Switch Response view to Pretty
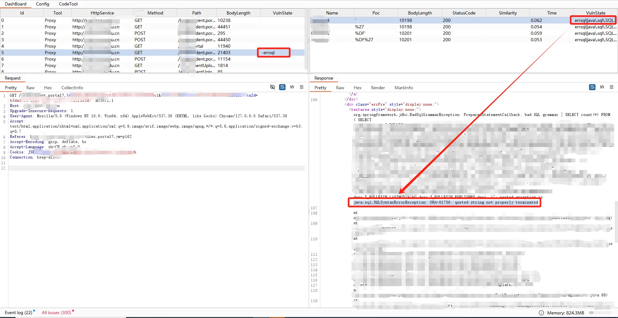Image resolution: width=618 pixels, height=318 pixels. [x=320, y=88]
